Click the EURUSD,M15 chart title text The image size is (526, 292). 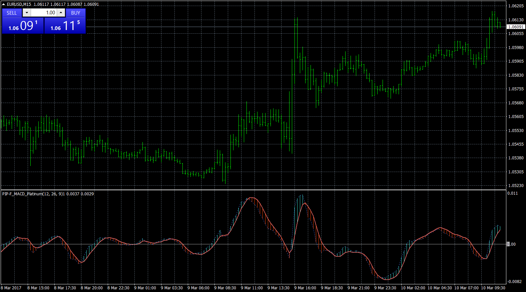tap(19, 4)
